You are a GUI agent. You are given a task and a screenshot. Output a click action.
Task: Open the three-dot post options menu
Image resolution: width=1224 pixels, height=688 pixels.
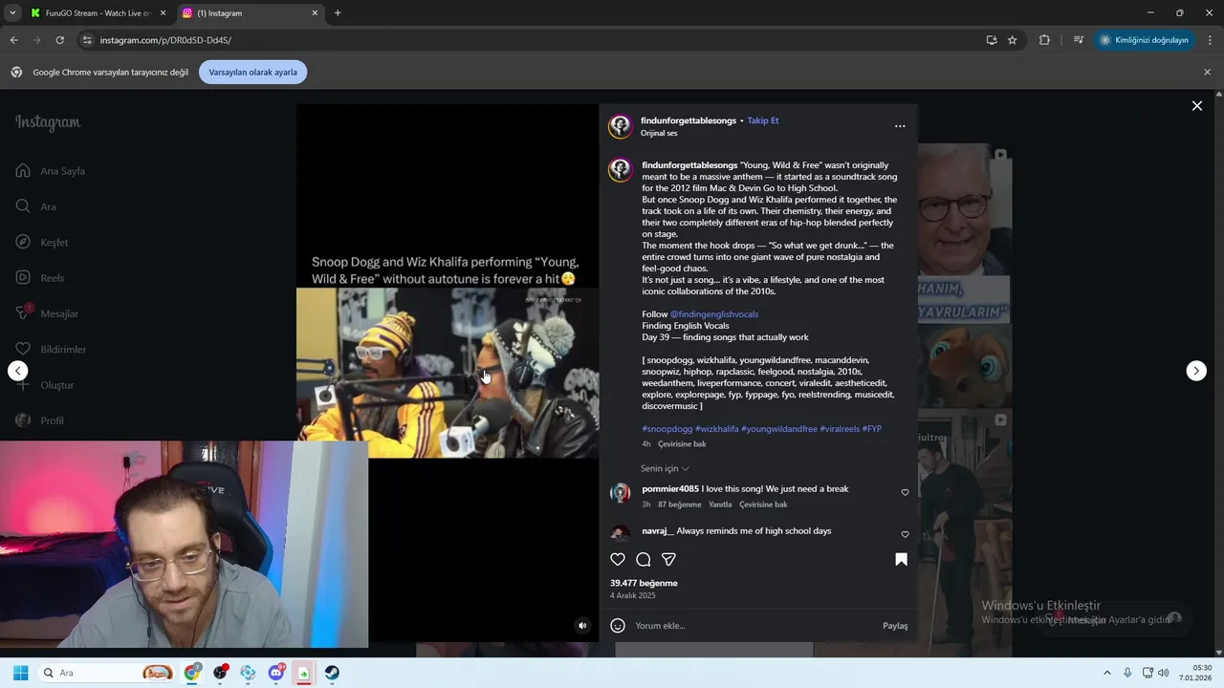pyautogui.click(x=900, y=126)
